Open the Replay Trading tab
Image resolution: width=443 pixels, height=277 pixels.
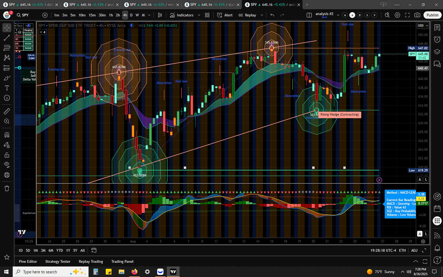(x=91, y=261)
